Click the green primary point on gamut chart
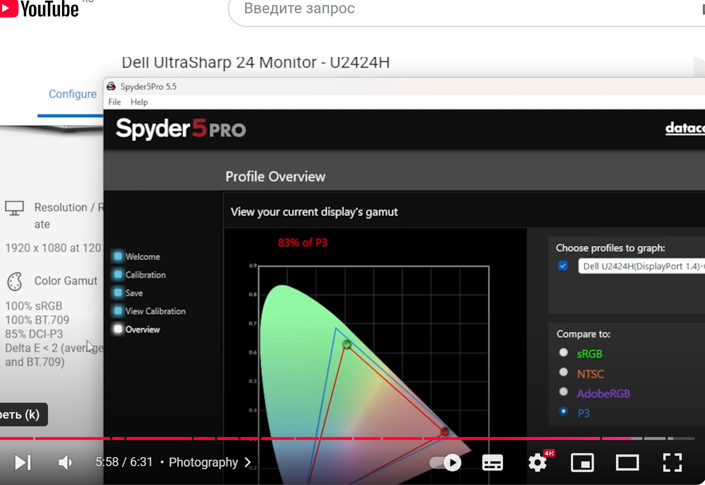The height and width of the screenshot is (485, 705). click(x=347, y=344)
